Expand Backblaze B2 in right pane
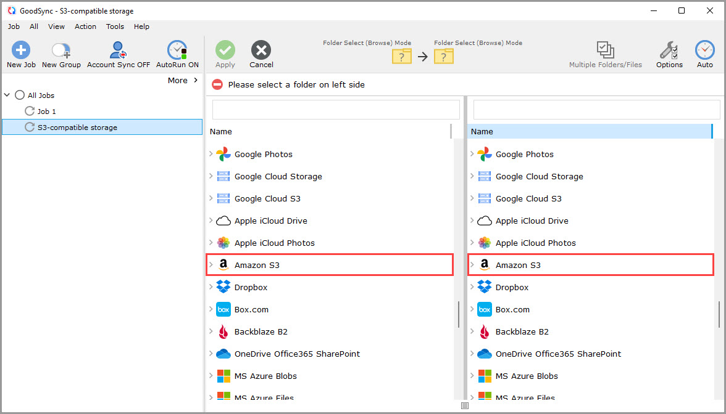726x414 pixels. (x=472, y=331)
